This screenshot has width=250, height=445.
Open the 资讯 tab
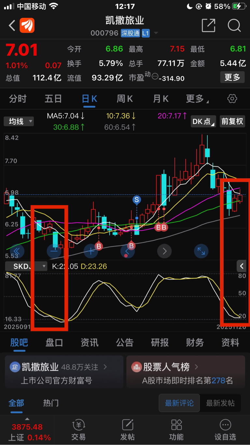click(90, 342)
